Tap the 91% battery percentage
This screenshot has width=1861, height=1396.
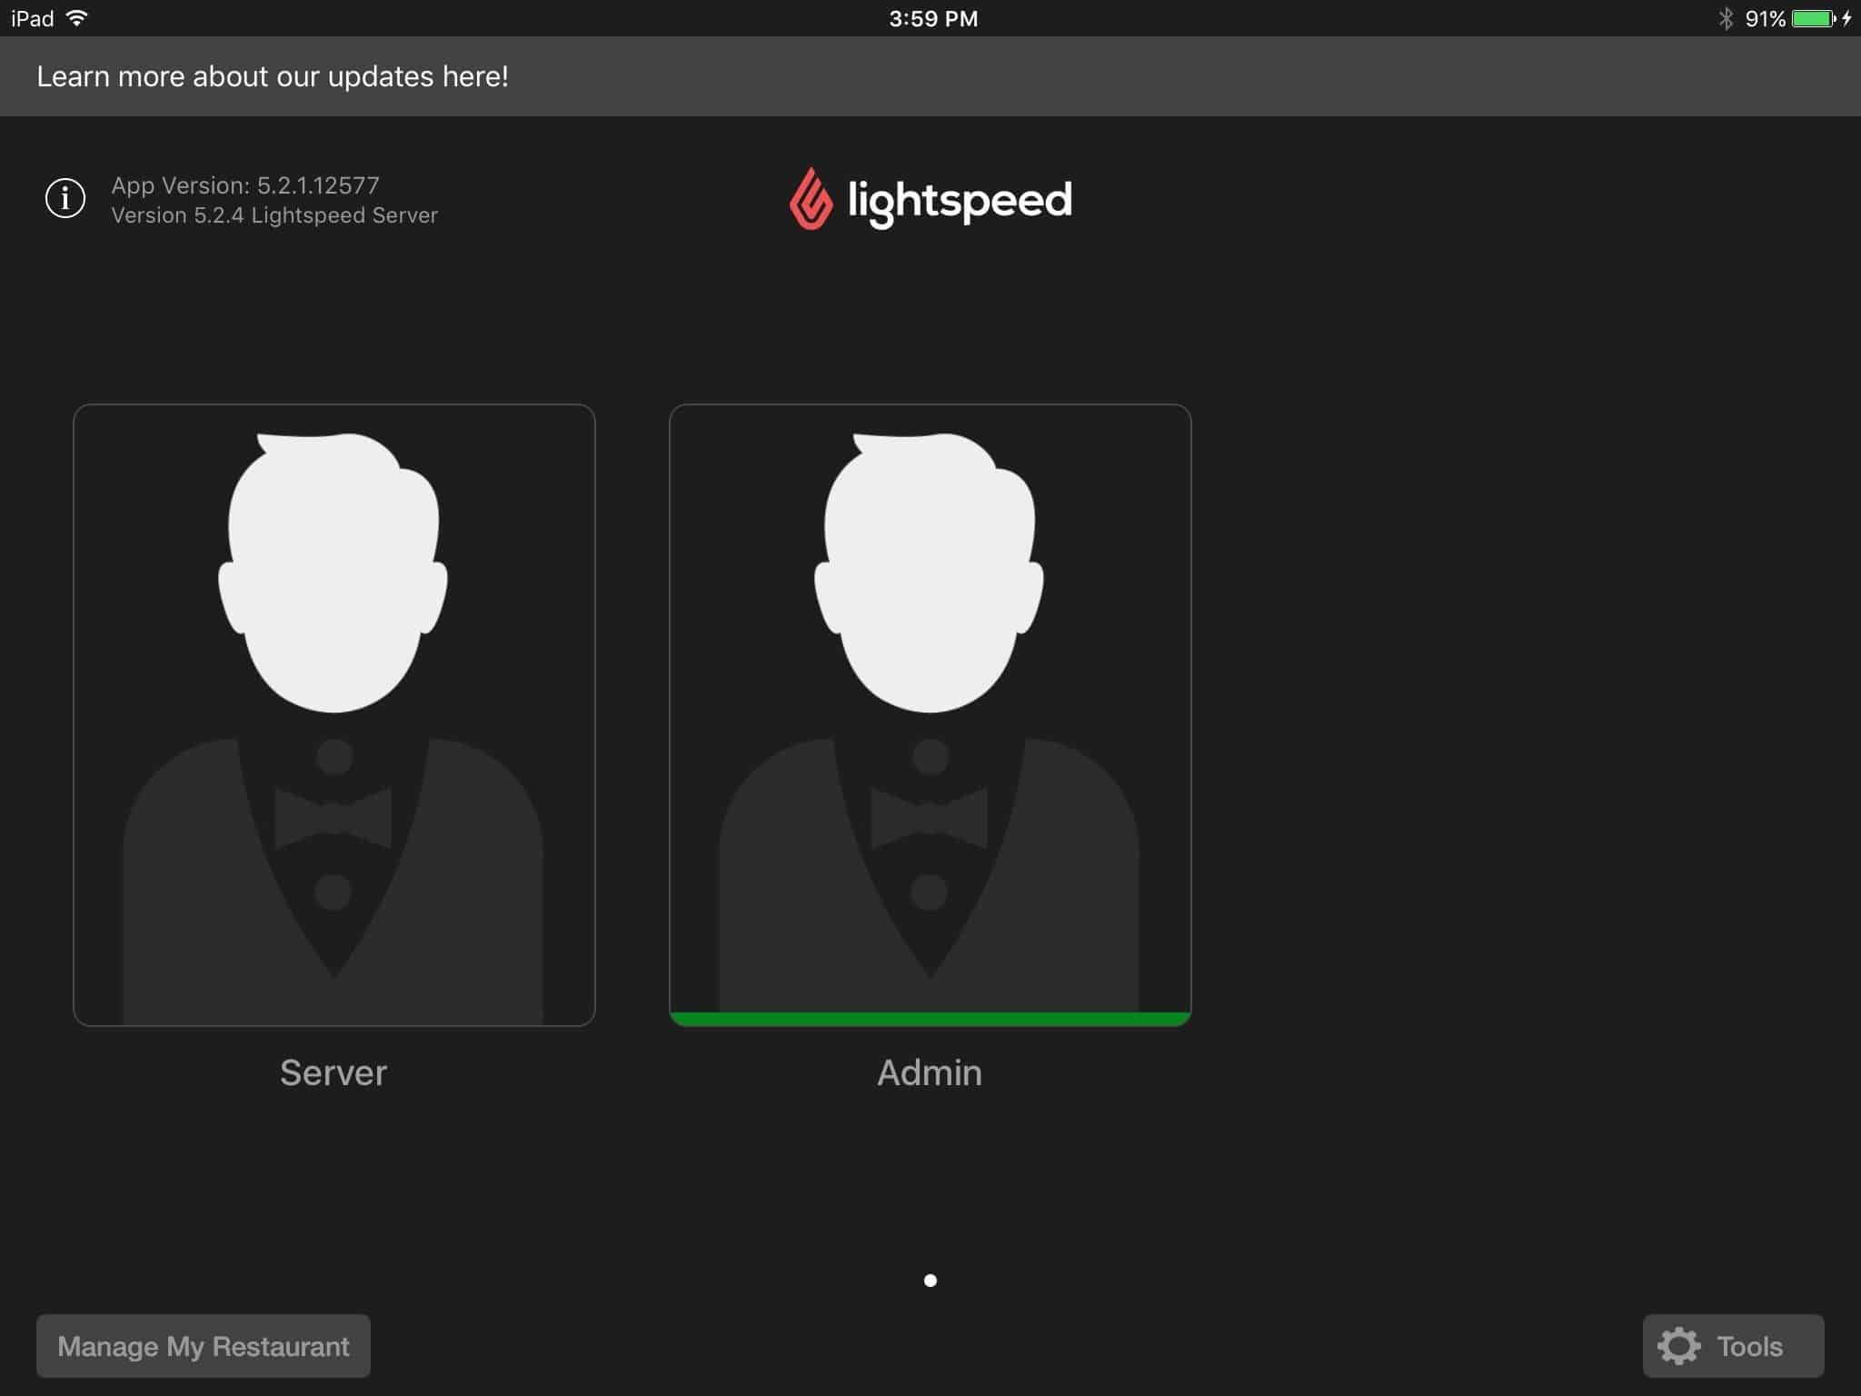click(x=1765, y=19)
